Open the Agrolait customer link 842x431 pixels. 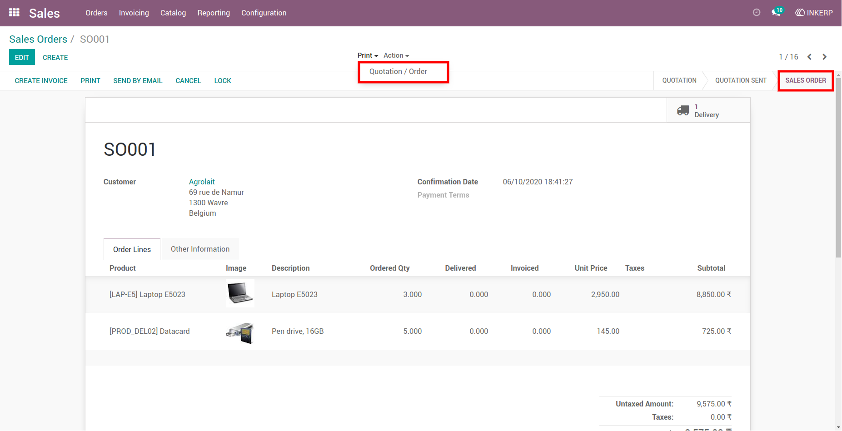pyautogui.click(x=202, y=182)
